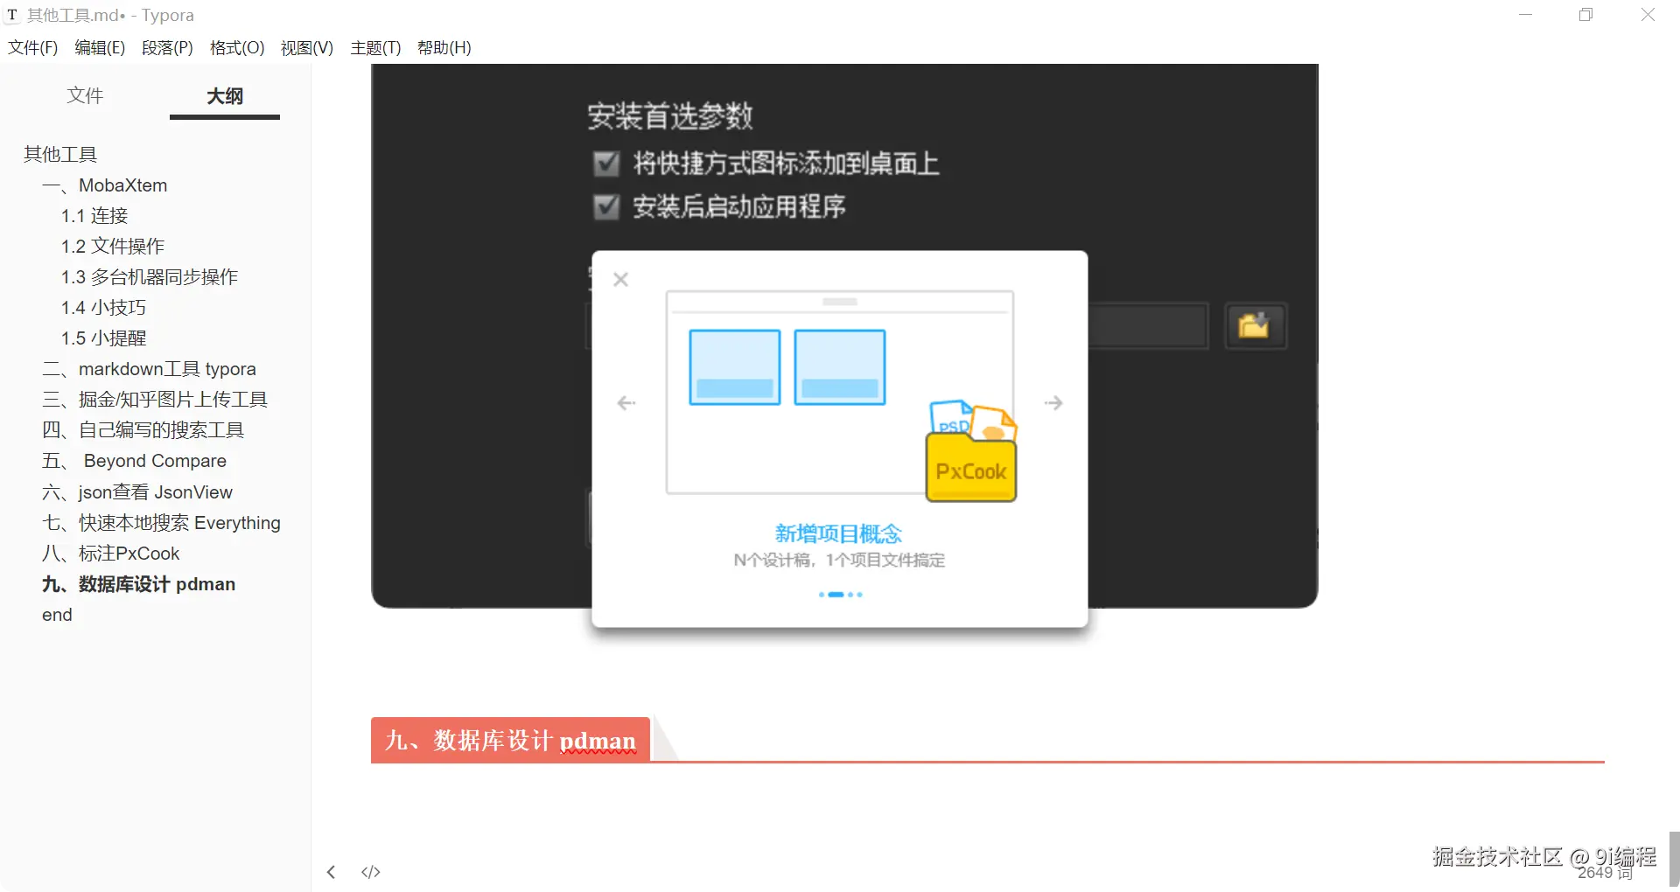Go to 一、MobaXtem in outline

pyautogui.click(x=105, y=185)
